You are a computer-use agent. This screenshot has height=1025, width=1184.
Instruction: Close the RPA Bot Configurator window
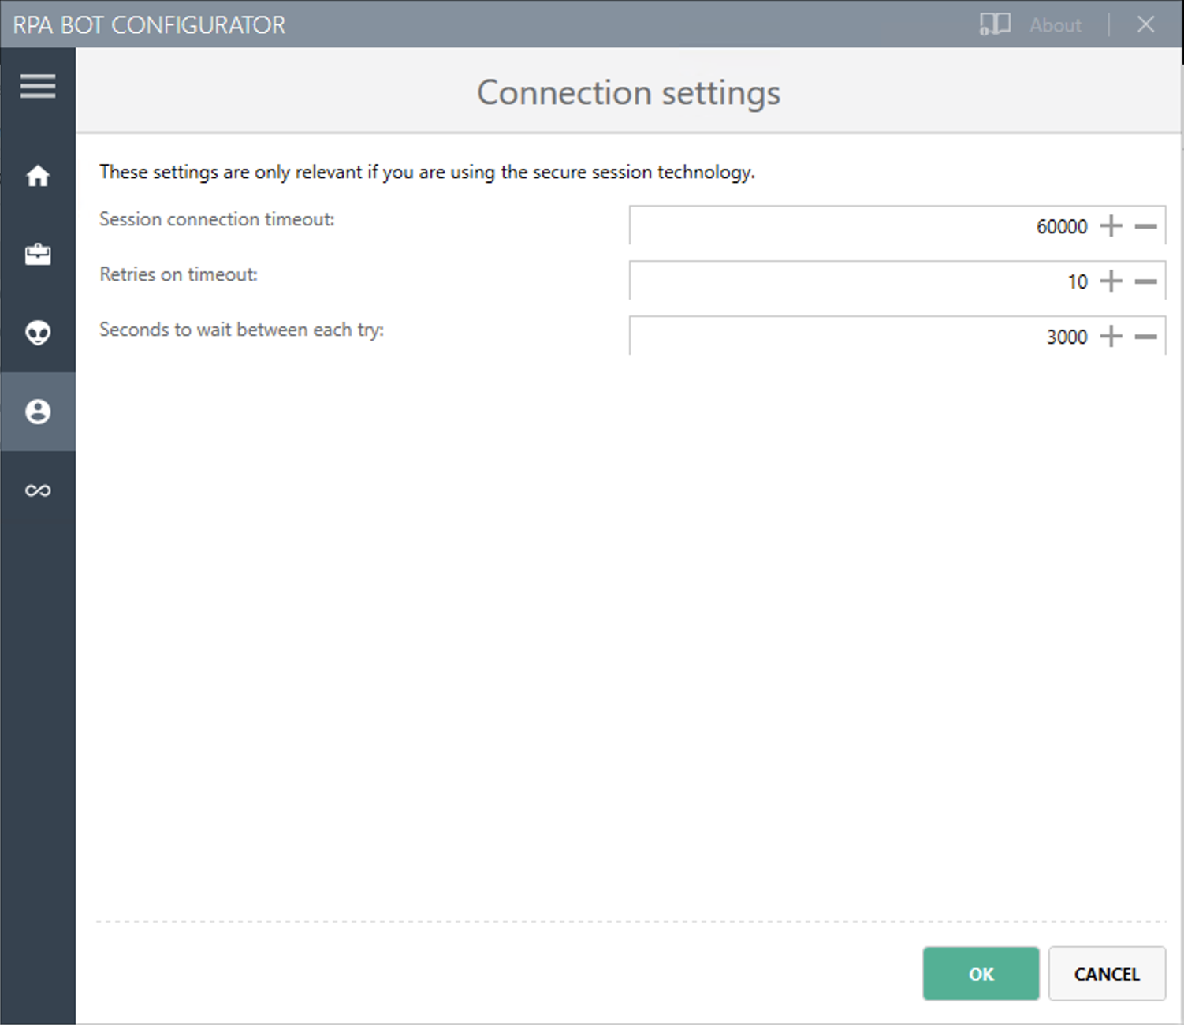[x=1145, y=24]
